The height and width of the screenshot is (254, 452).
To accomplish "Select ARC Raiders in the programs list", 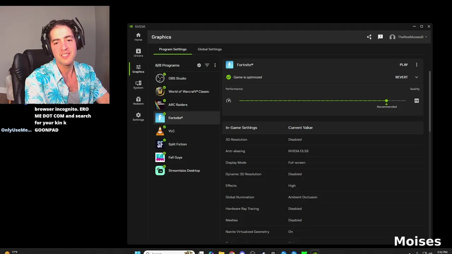I will point(187,105).
